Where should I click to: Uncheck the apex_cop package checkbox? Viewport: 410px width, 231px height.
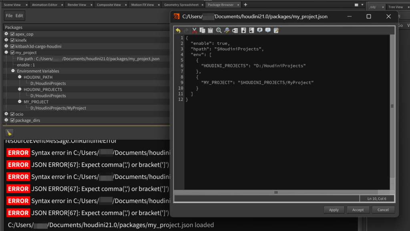[12, 34]
